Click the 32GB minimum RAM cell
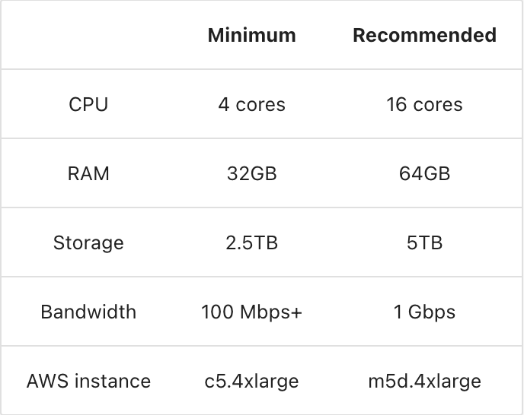Image resolution: width=524 pixels, height=415 pixels. [251, 173]
